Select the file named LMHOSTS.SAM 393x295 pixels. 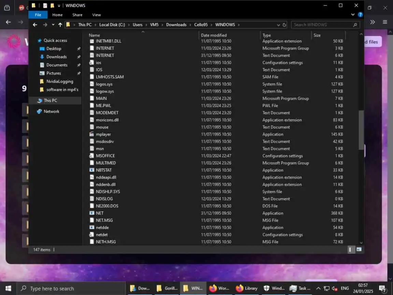pyautogui.click(x=110, y=77)
